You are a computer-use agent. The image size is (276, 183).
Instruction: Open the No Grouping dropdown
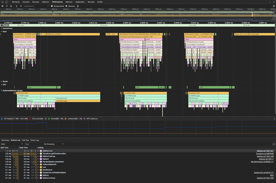coord(54,144)
